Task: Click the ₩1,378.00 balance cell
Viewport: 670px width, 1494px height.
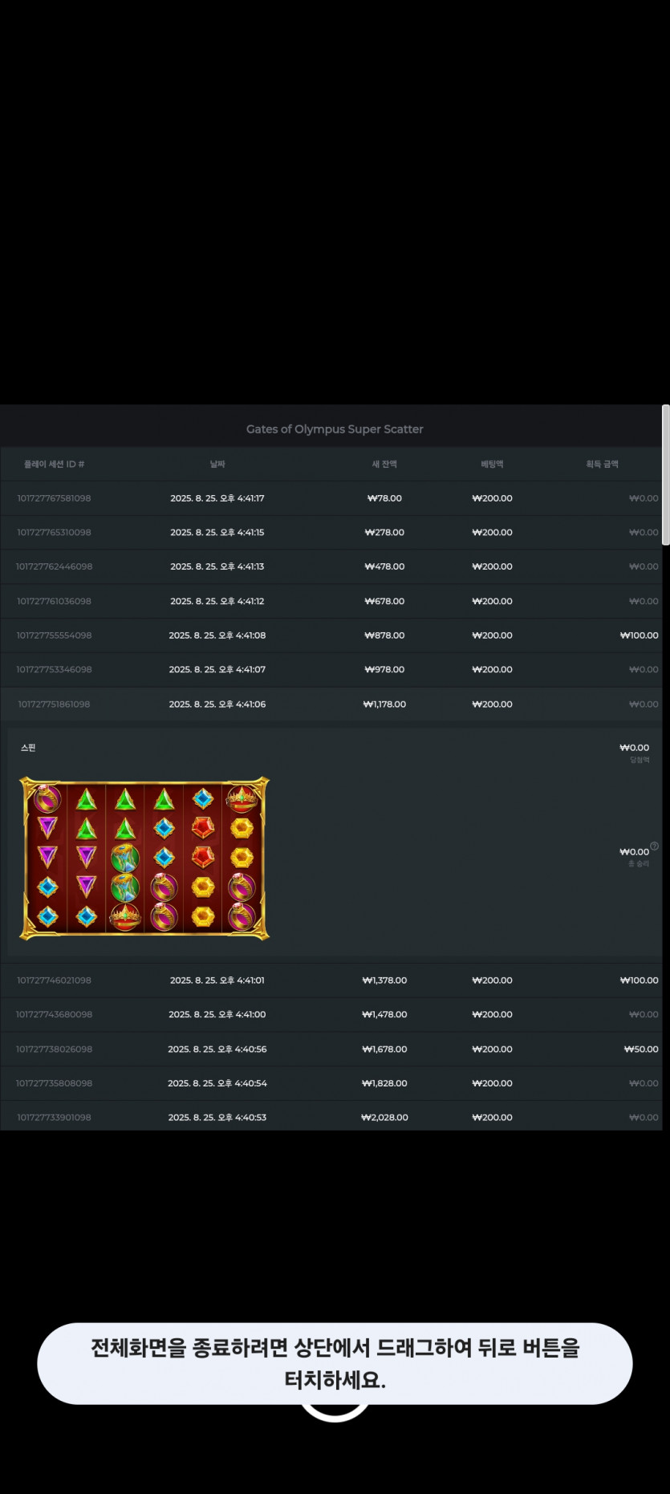Action: (x=384, y=980)
